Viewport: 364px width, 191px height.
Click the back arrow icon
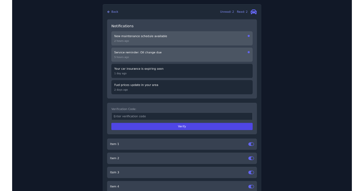pos(108,12)
